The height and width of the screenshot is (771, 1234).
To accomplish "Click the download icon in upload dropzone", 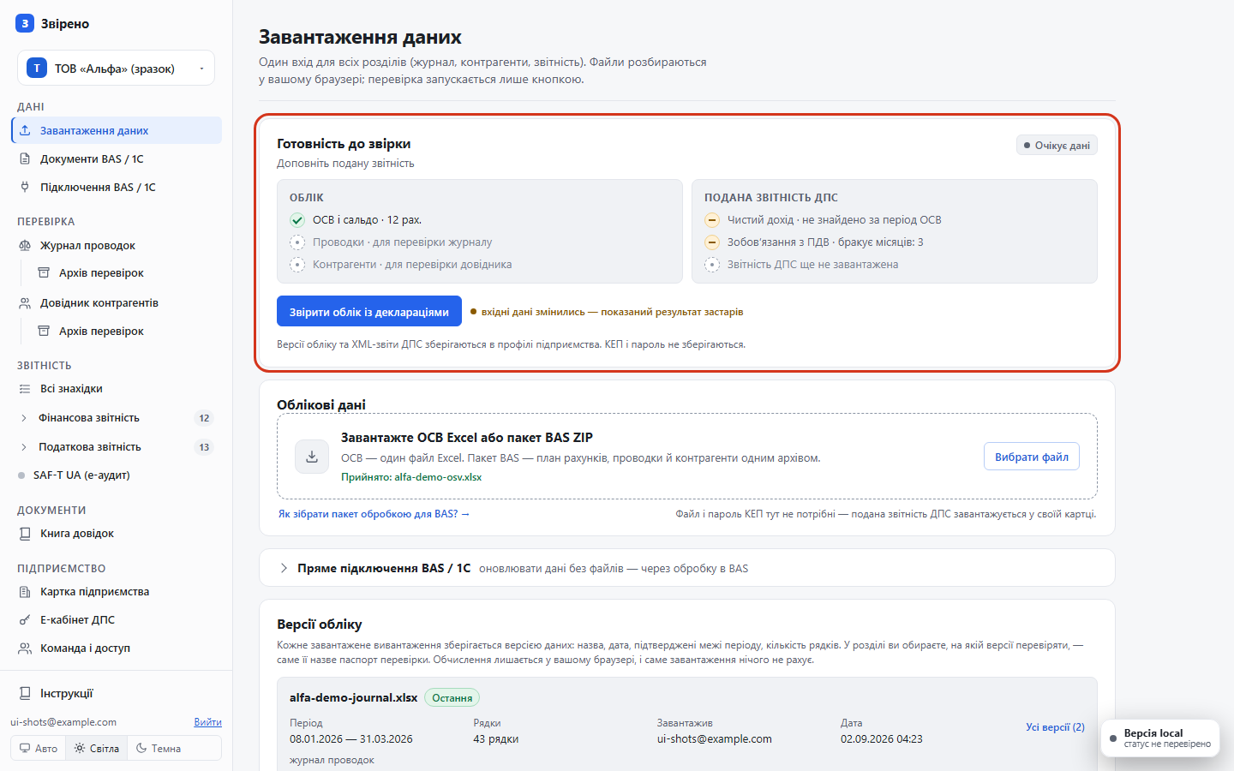I will (312, 457).
